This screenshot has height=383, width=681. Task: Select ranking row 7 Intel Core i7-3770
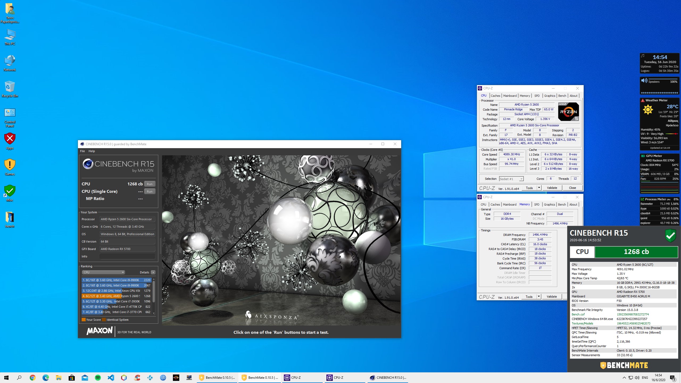[x=117, y=312]
